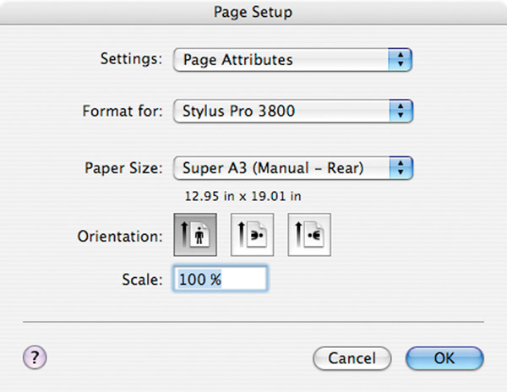Click the Format for: label
The width and height of the screenshot is (507, 392).
click(123, 111)
